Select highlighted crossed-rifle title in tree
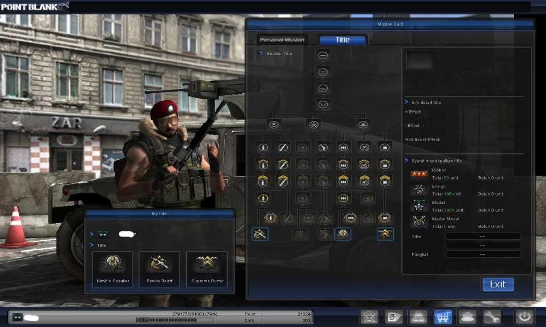This screenshot has width=546, height=327. [x=260, y=234]
